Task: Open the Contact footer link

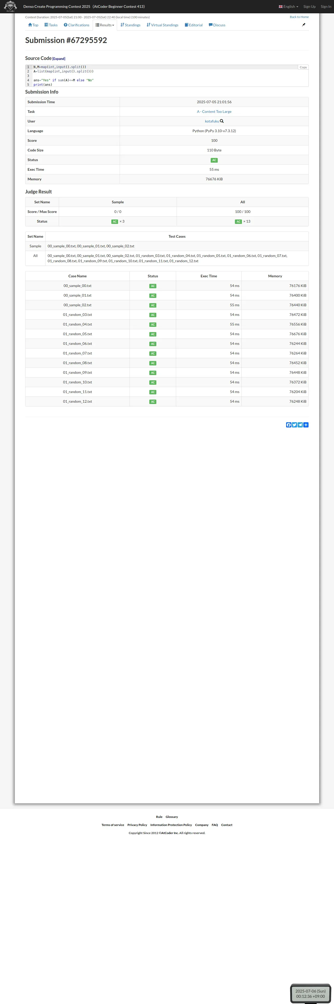Action: (x=227, y=825)
